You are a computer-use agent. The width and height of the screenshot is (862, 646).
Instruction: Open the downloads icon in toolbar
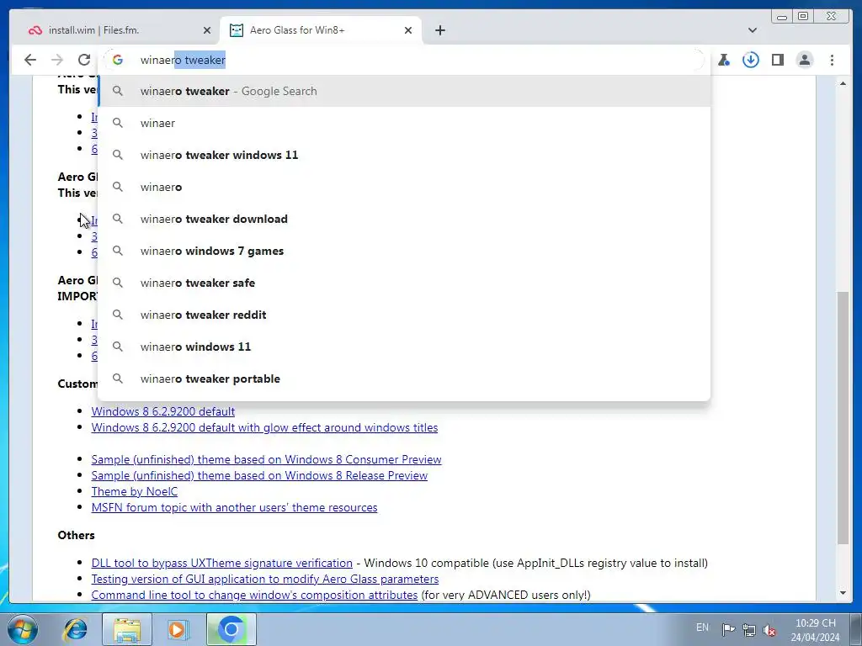(x=750, y=60)
